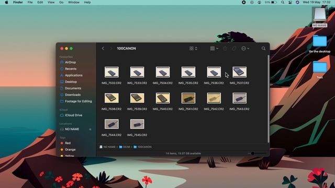Image resolution: width=335 pixels, height=188 pixels.
Task: Click the Spotlight search menu bar icon
Action: tap(283, 2)
